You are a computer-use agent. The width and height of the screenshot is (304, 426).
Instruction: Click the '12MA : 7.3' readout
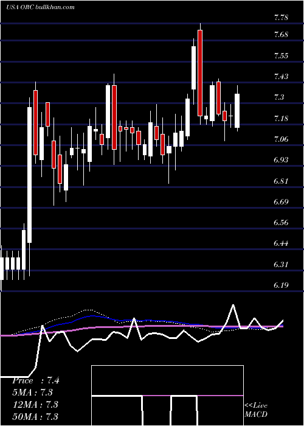pos(35,404)
